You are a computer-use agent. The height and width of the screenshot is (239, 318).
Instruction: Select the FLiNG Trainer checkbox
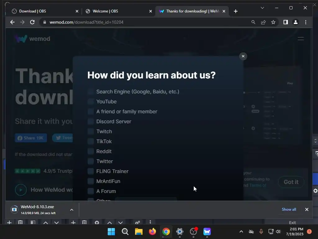point(91,171)
